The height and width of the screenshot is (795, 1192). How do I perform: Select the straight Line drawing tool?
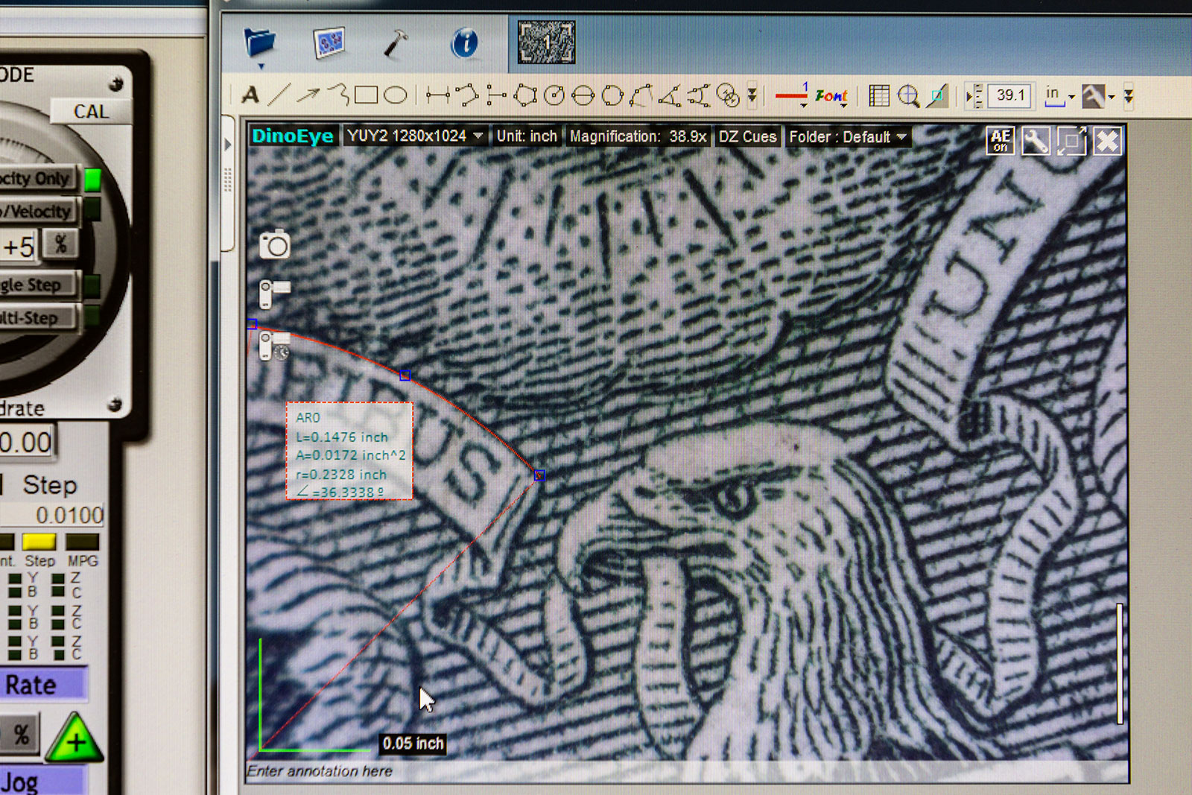pos(278,95)
